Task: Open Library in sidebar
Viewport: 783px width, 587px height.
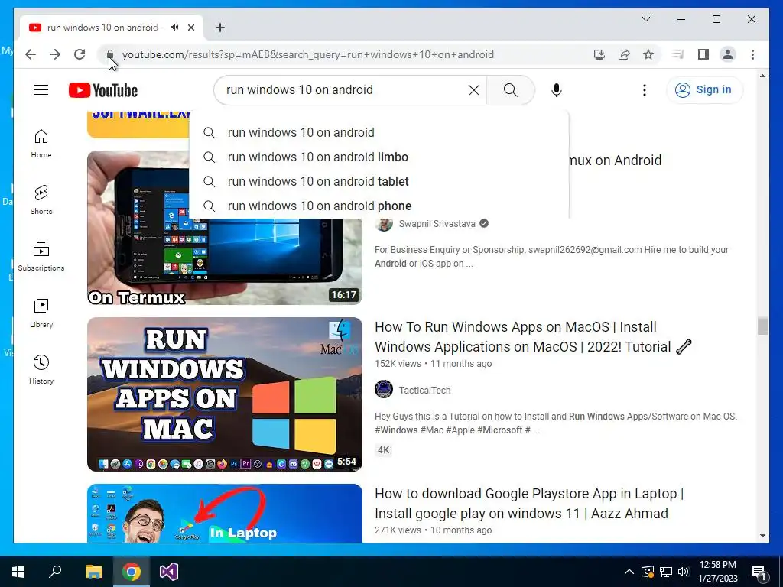Action: 41,313
